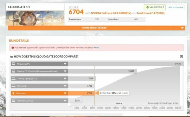Screen dimensions: 190x117
Task: Collapse the score comparison section icon
Action: (181, 57)
